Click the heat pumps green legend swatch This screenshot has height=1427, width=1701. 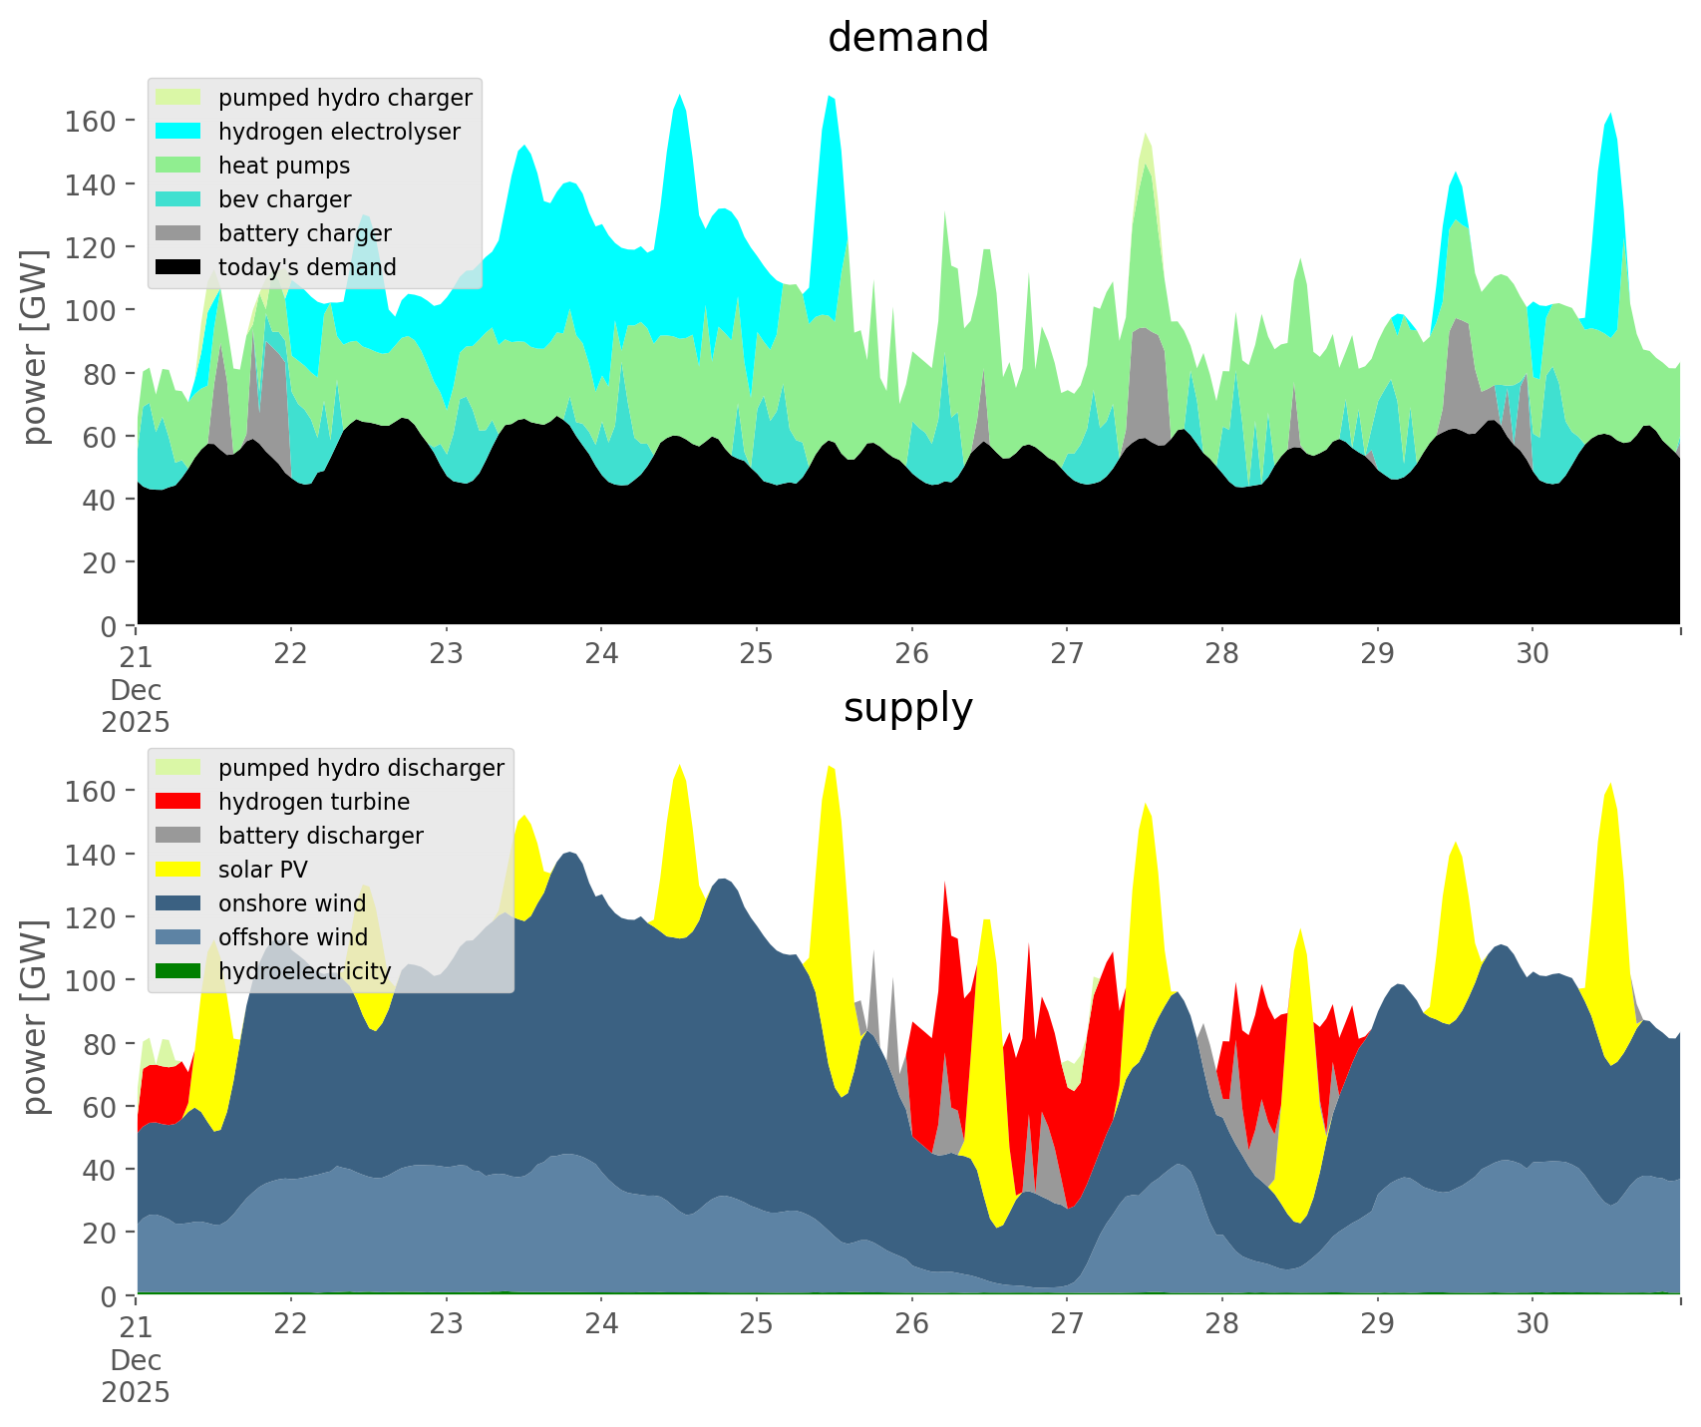click(x=179, y=166)
